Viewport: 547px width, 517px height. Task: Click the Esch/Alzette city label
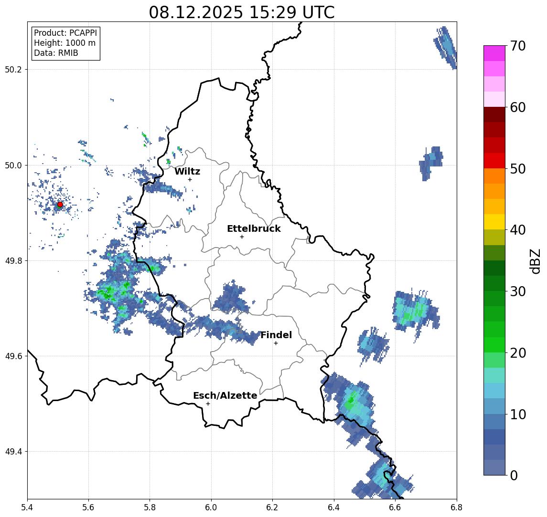225,395
